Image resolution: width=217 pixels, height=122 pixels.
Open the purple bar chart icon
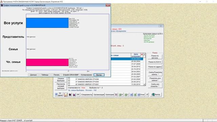point(74,95)
